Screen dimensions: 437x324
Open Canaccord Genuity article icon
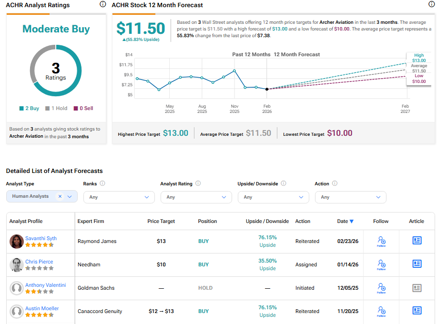(x=417, y=311)
